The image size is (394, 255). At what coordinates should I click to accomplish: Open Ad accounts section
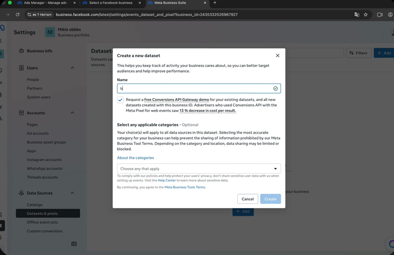[38, 133]
